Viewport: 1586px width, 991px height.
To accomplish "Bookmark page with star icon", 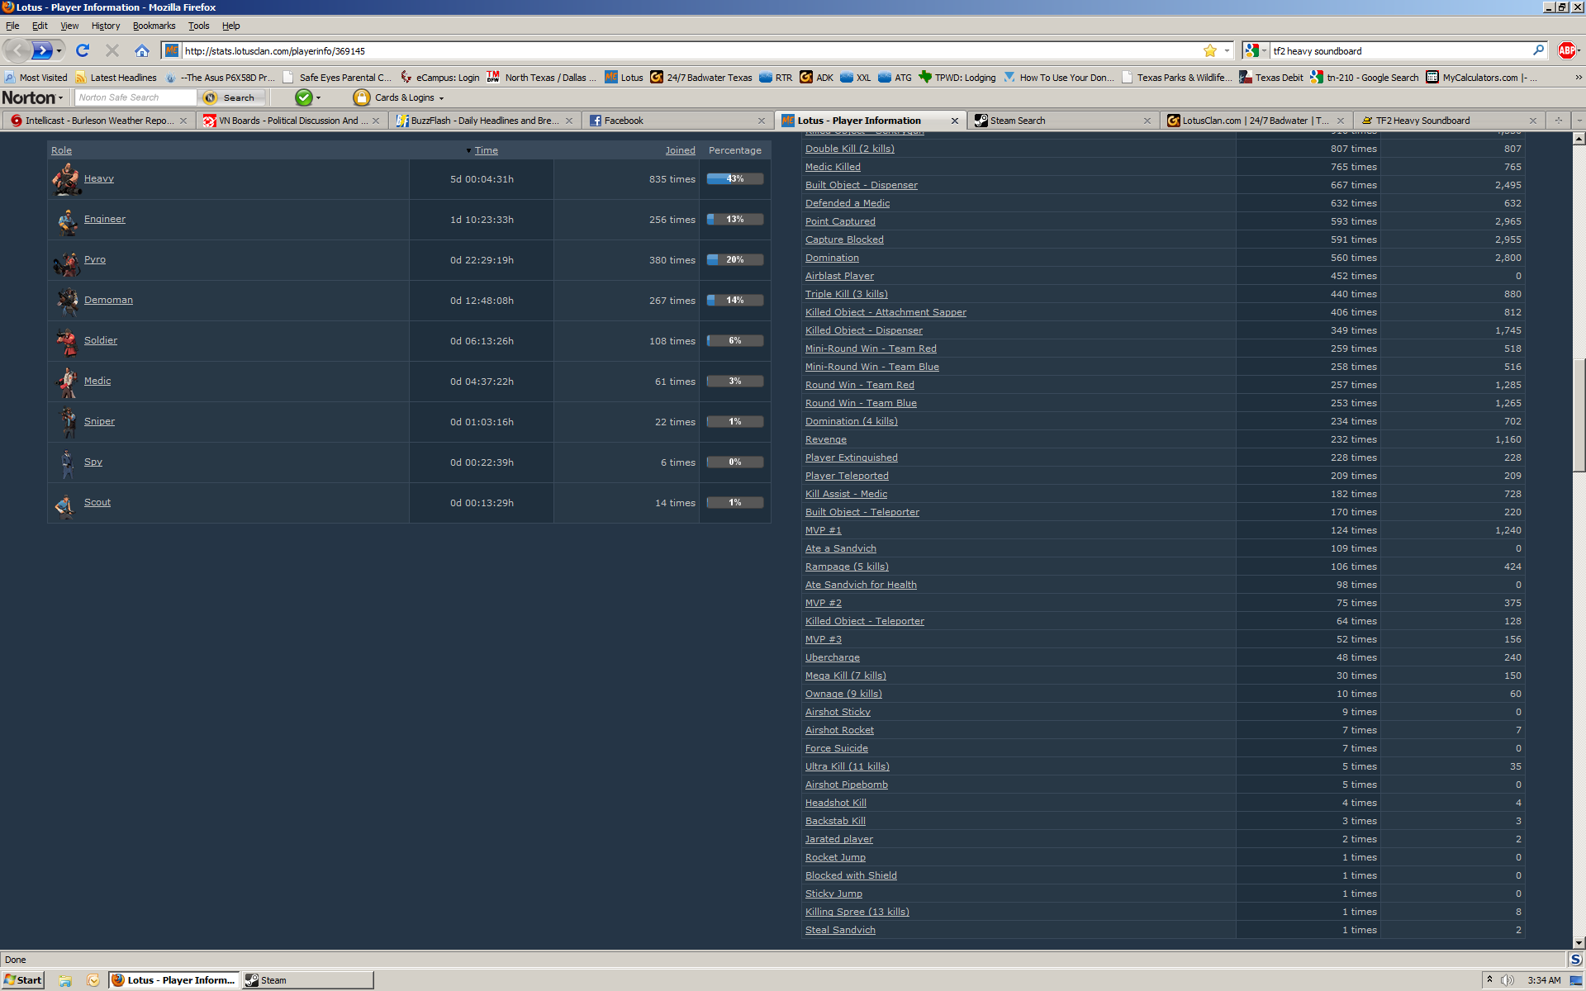I will (1210, 50).
